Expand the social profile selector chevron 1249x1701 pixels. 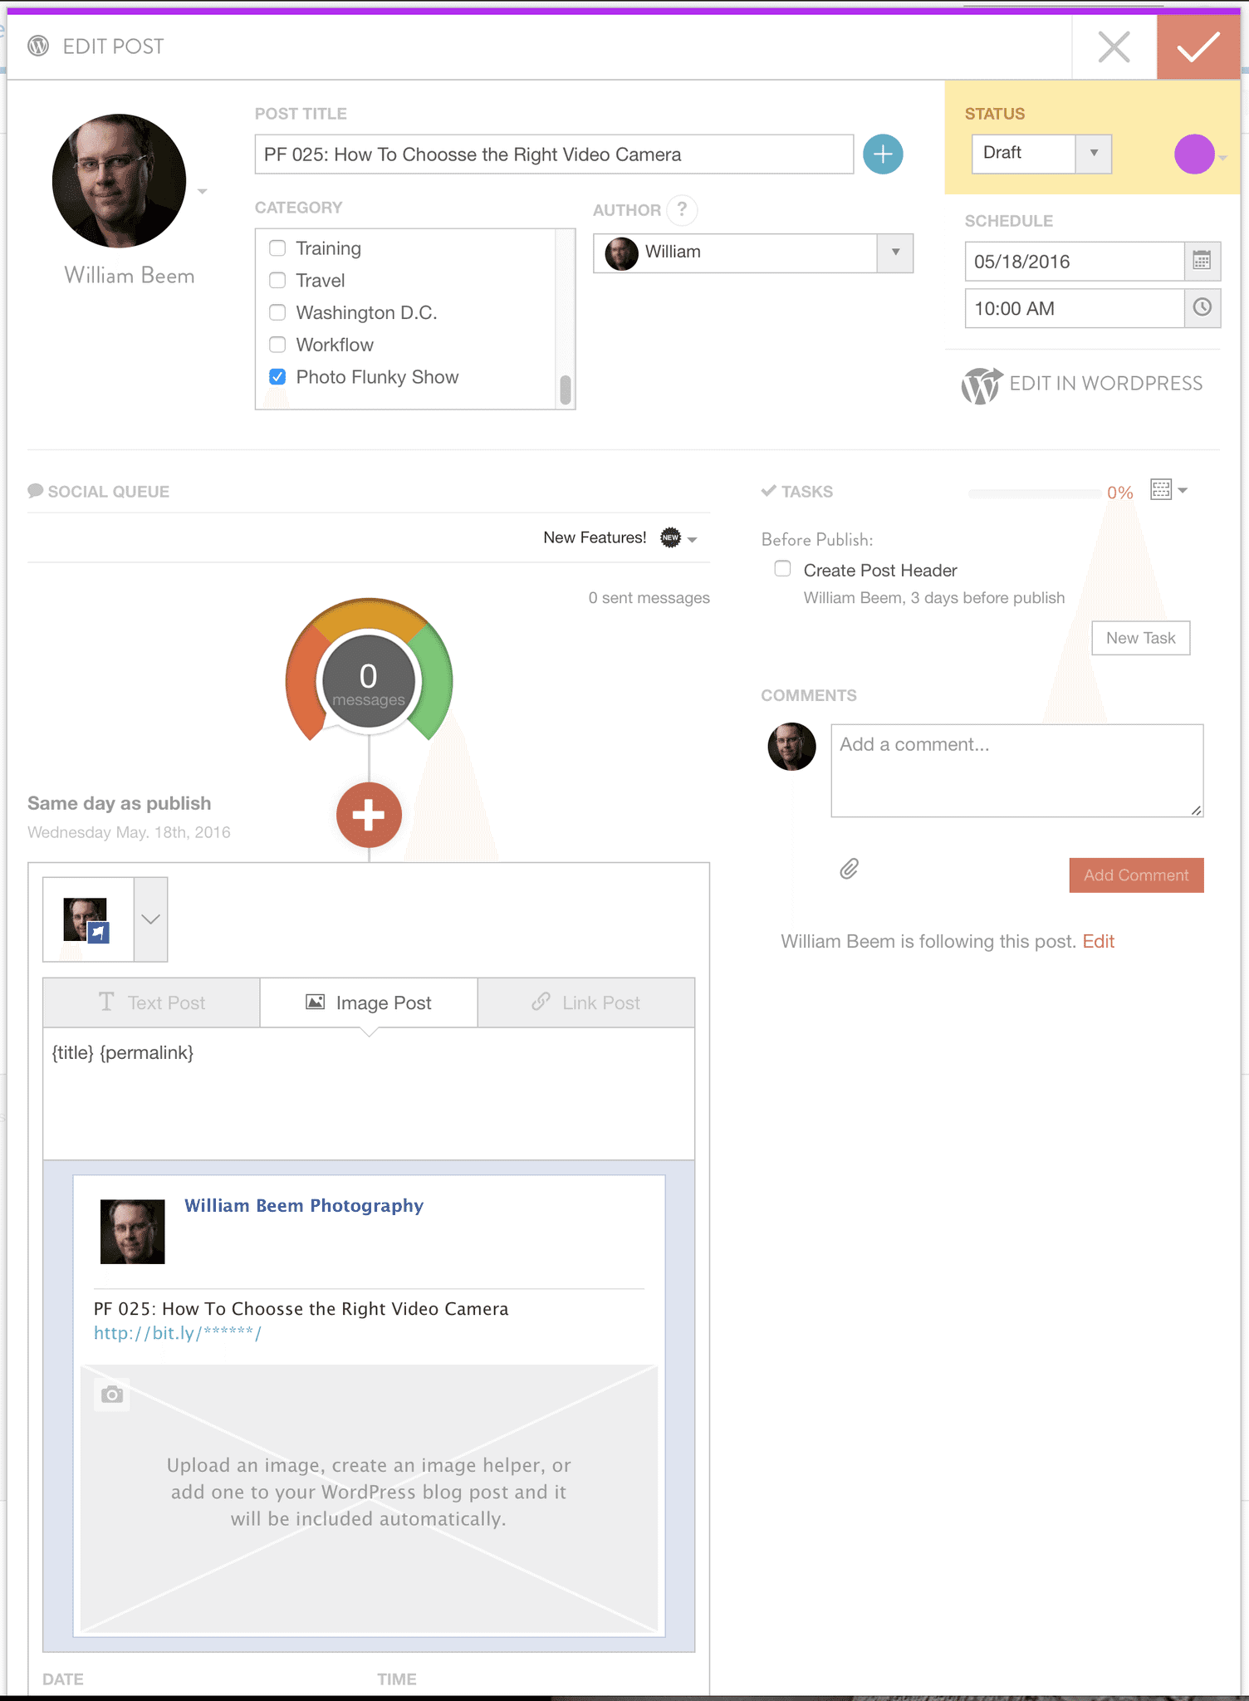tap(150, 919)
